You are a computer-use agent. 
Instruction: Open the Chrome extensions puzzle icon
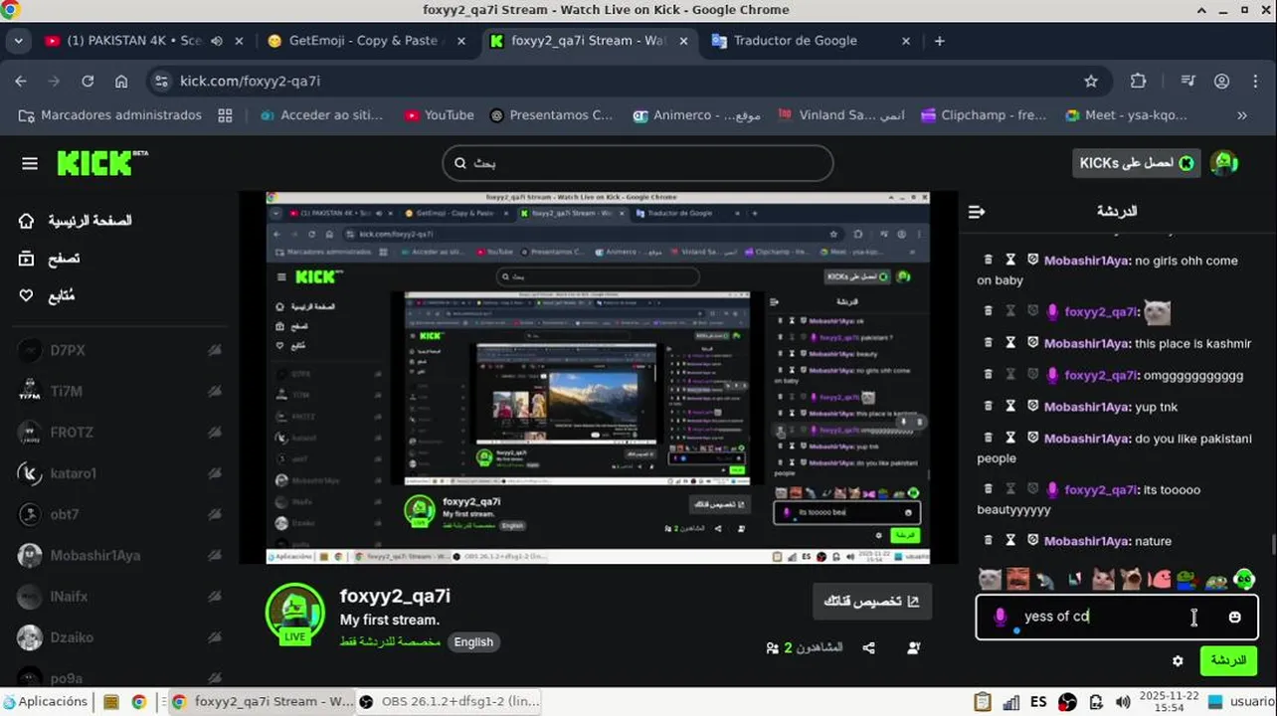tap(1138, 82)
